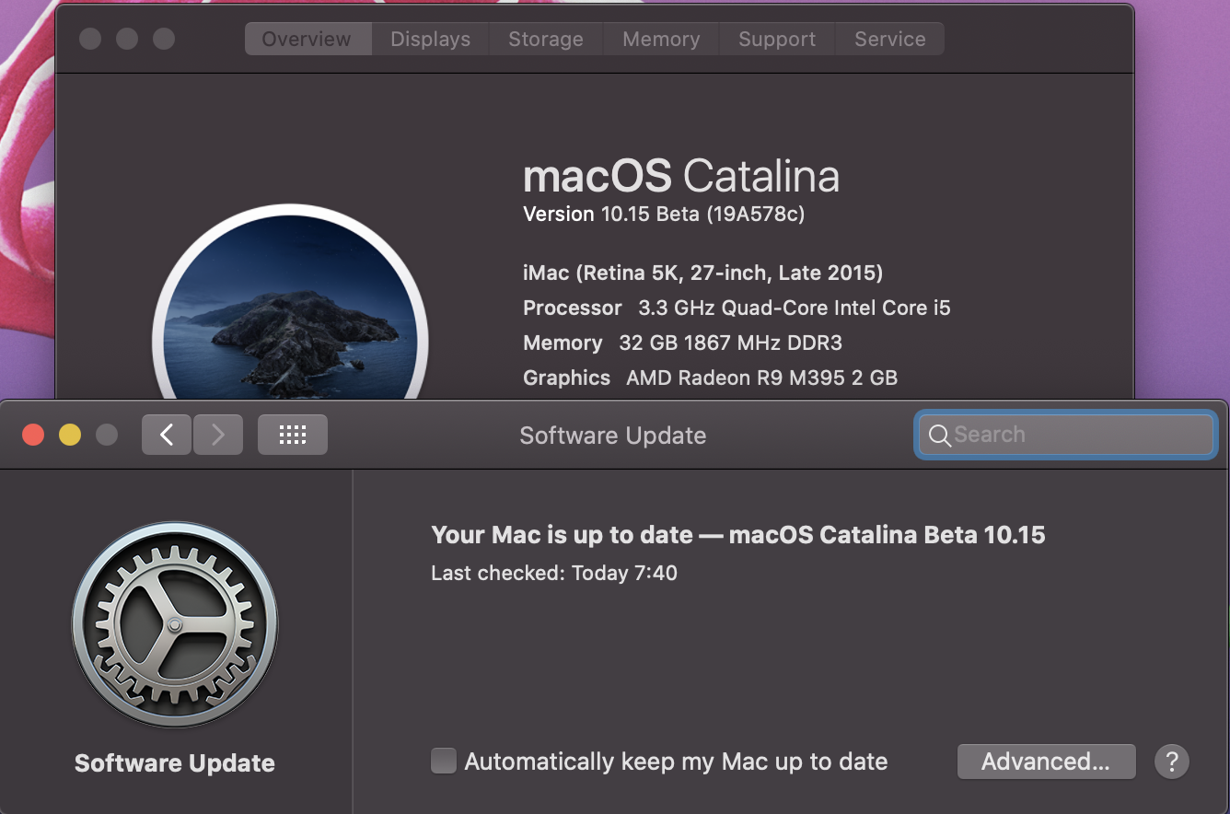The height and width of the screenshot is (814, 1230).
Task: Switch to the Storage tab
Action: coord(546,39)
